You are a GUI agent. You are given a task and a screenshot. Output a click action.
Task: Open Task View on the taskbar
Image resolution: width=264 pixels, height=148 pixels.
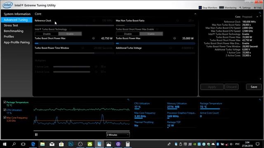pyautogui.click(x=23, y=144)
